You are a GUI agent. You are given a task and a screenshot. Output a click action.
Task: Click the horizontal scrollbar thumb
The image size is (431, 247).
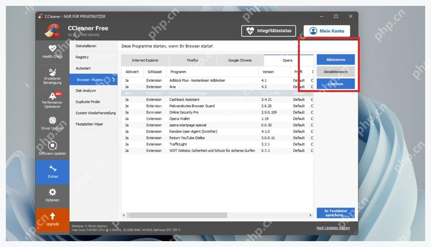[x=177, y=215]
